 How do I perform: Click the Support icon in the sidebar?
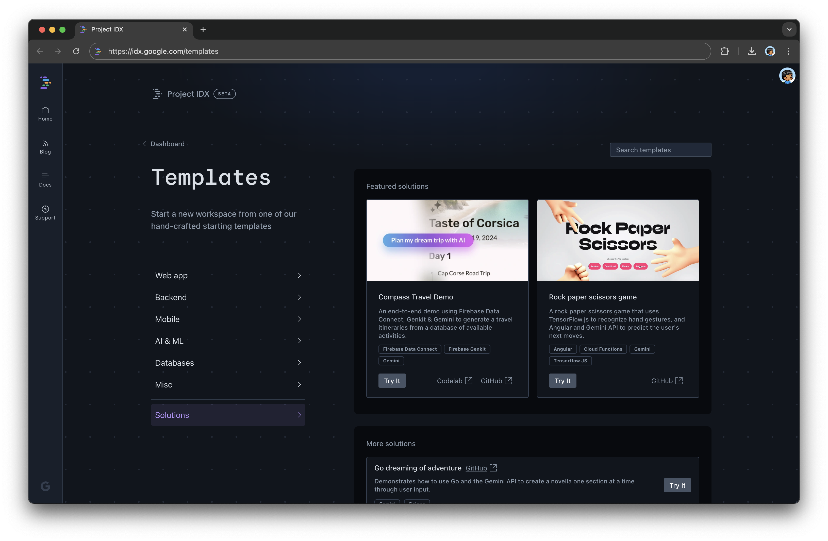point(45,212)
